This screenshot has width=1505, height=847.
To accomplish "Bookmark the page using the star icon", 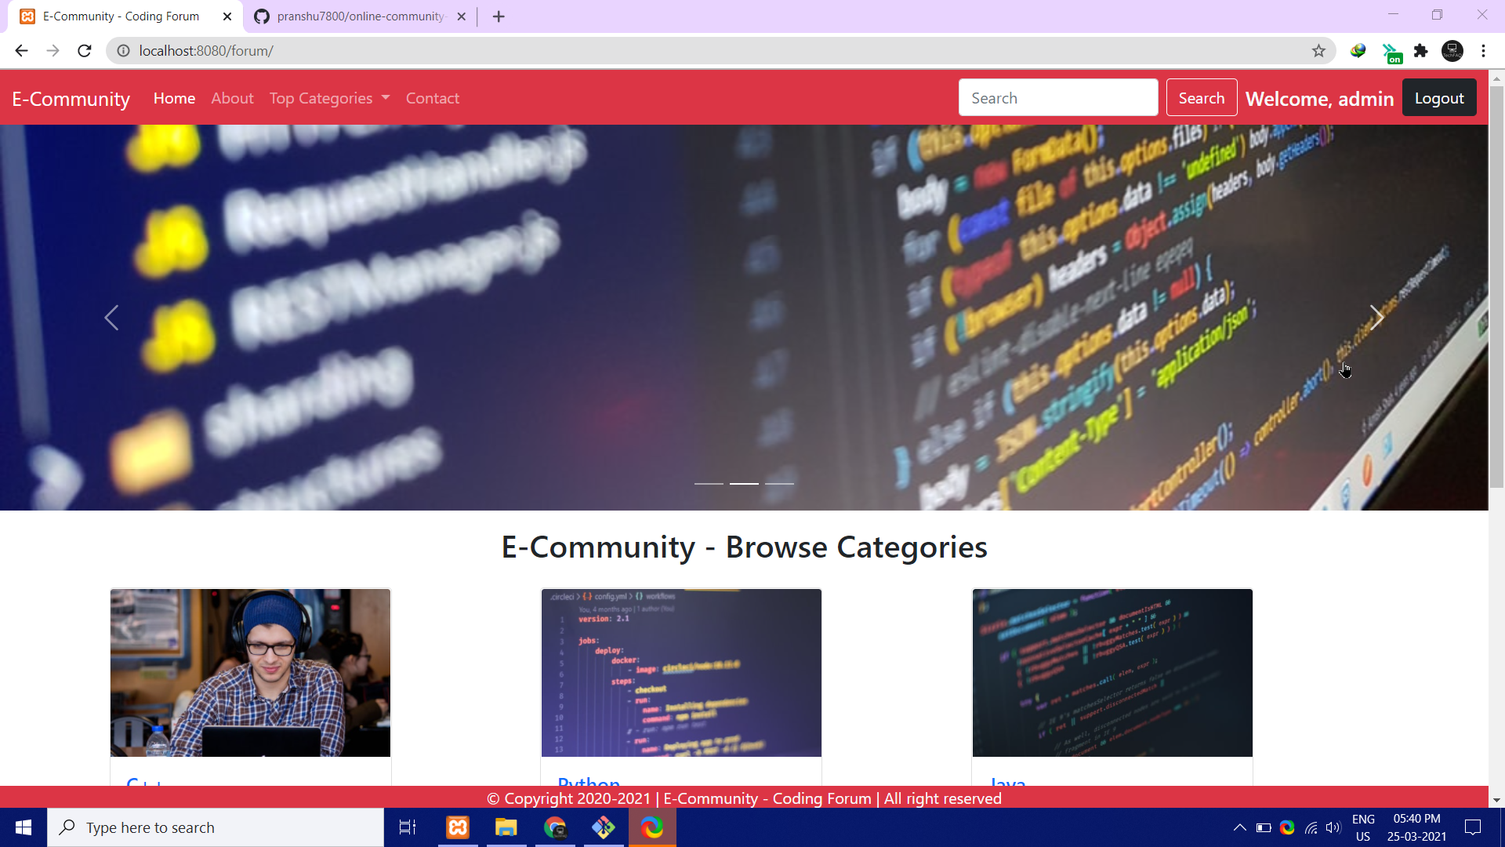I will (x=1319, y=50).
